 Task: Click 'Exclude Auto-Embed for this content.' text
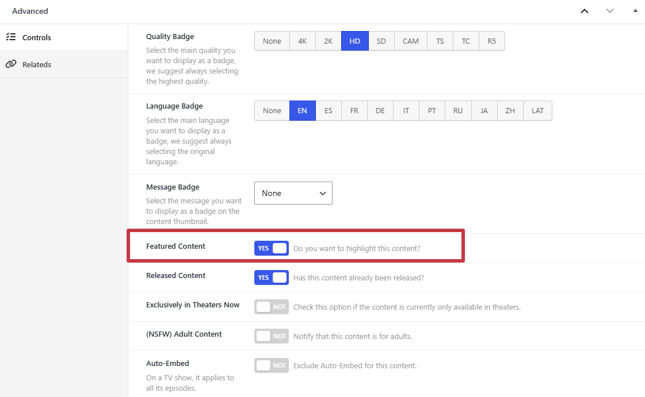point(355,366)
